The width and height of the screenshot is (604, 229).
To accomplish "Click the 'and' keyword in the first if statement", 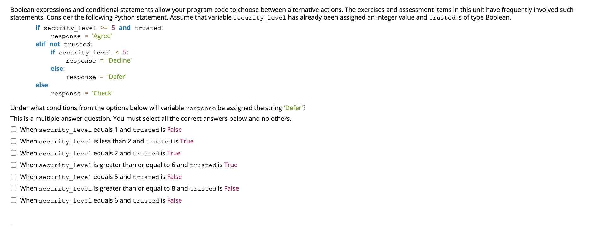I will point(125,28).
